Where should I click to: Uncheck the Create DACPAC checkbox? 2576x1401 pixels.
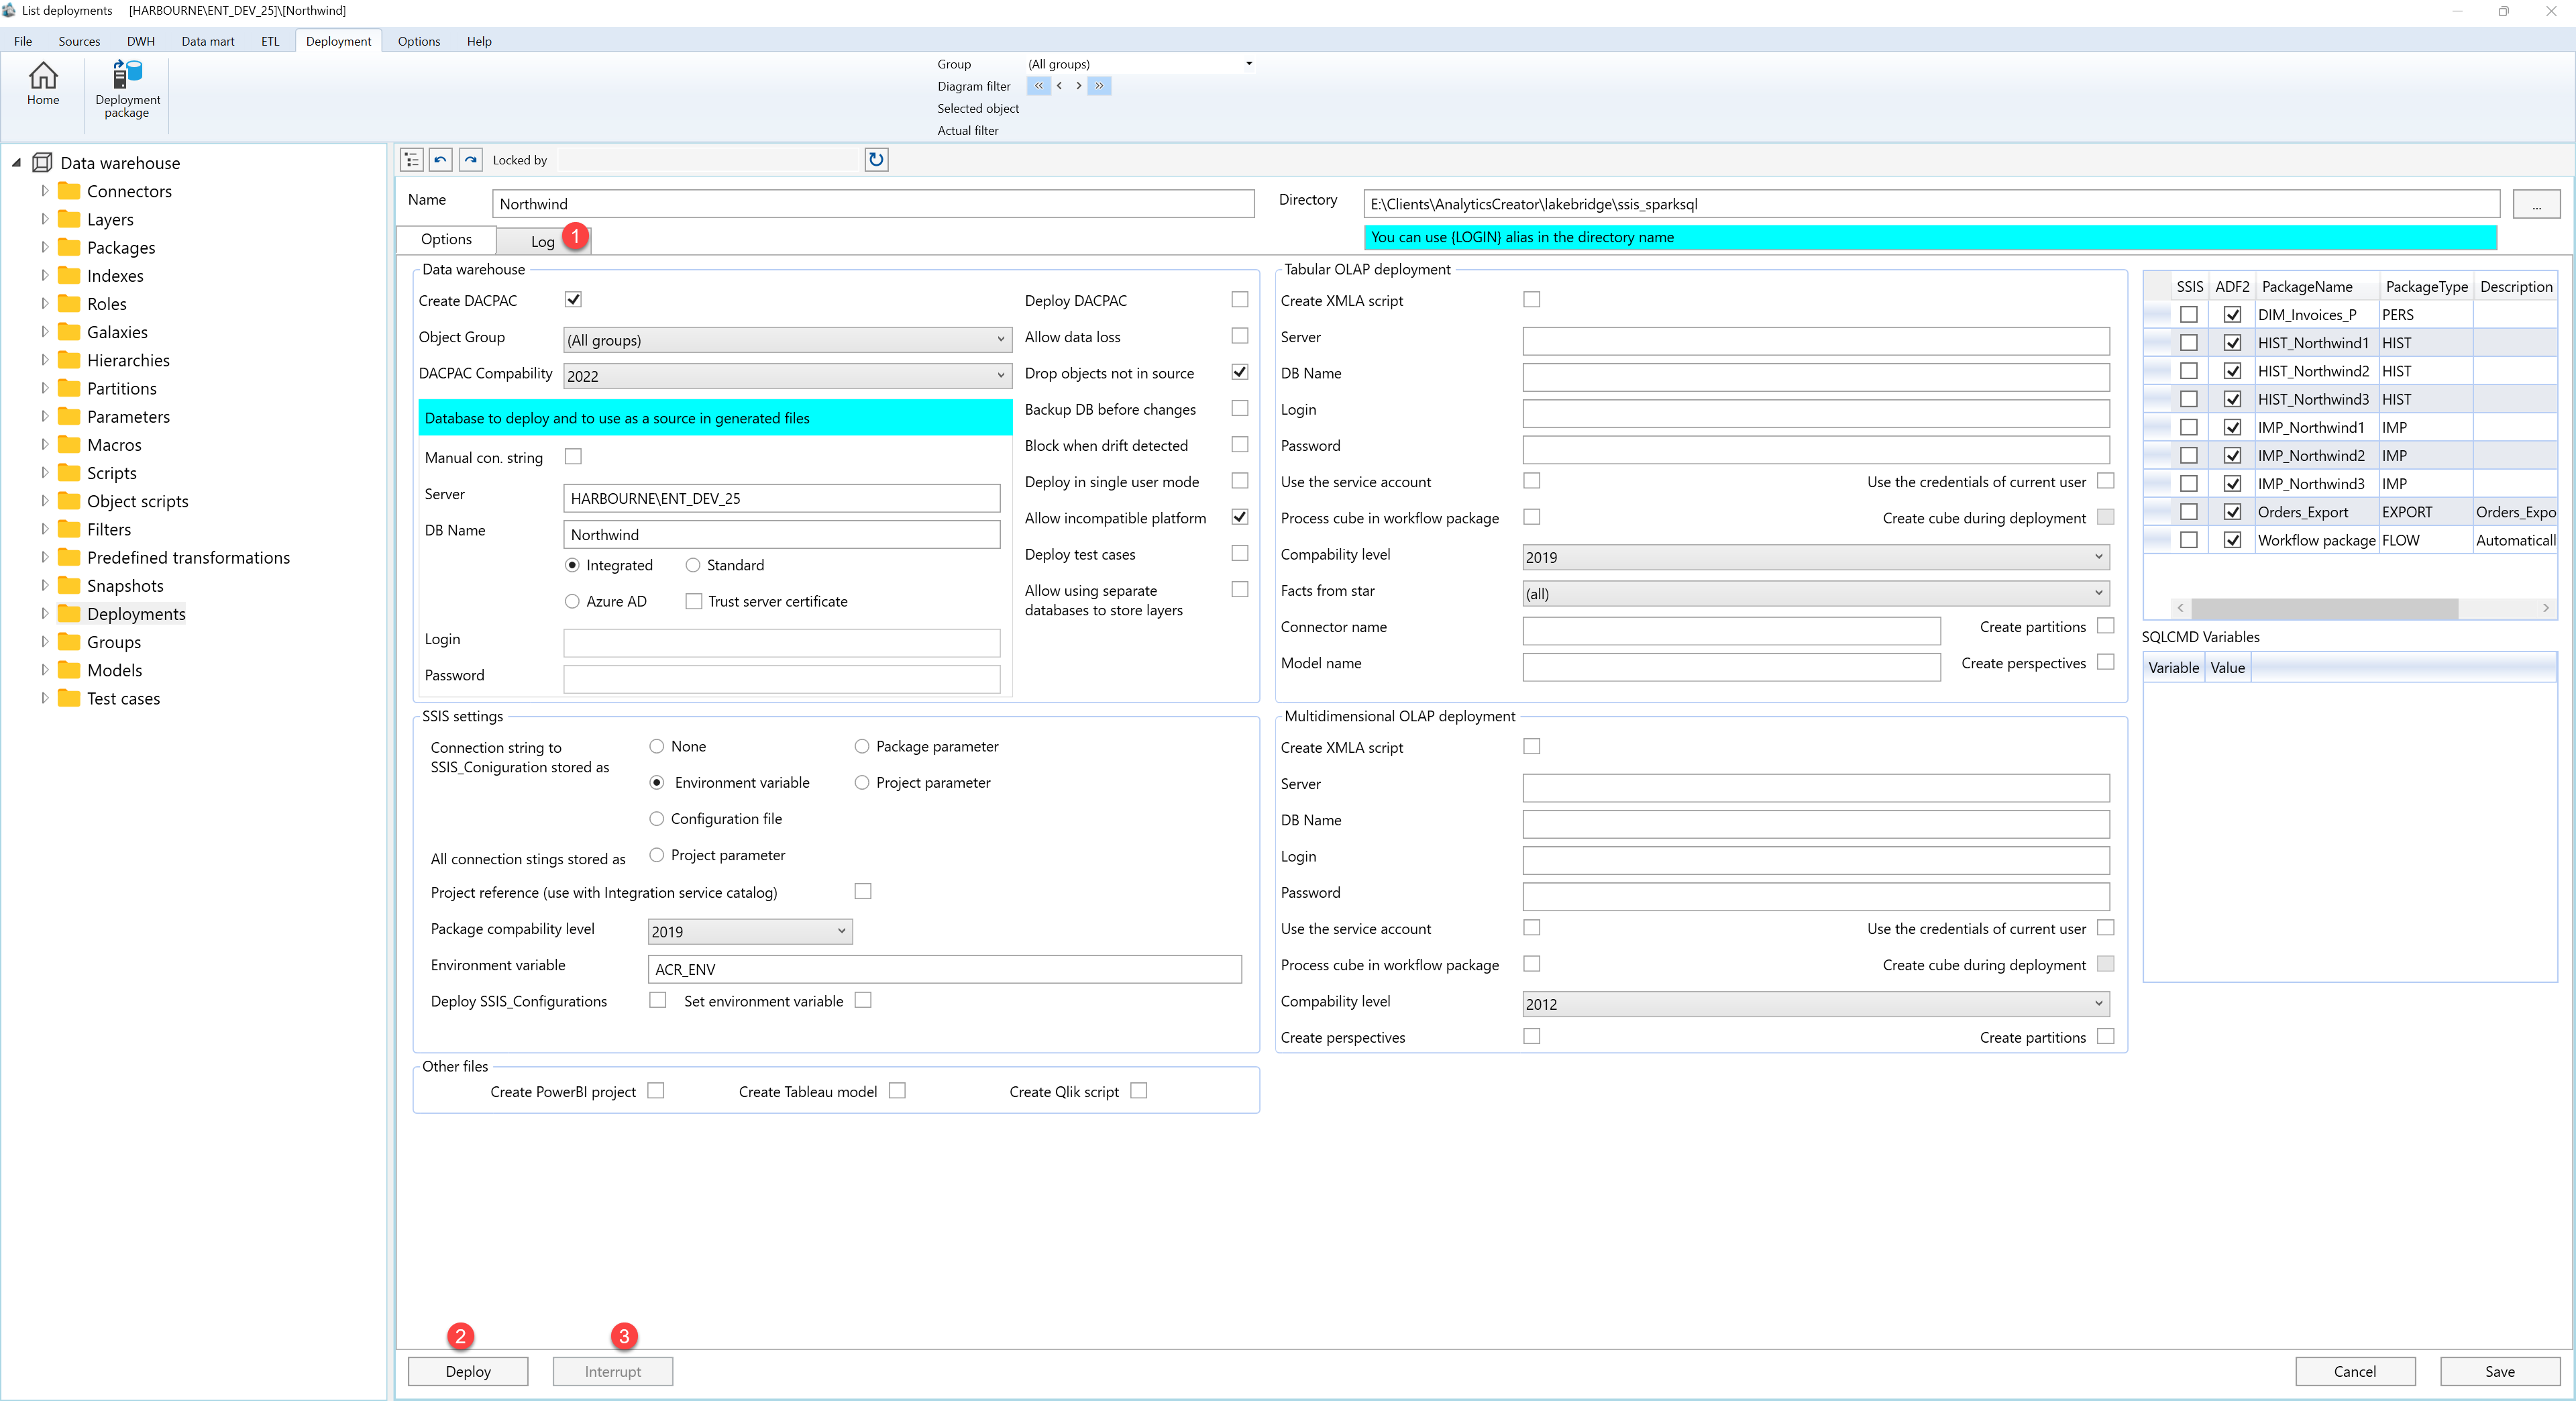pyautogui.click(x=573, y=299)
